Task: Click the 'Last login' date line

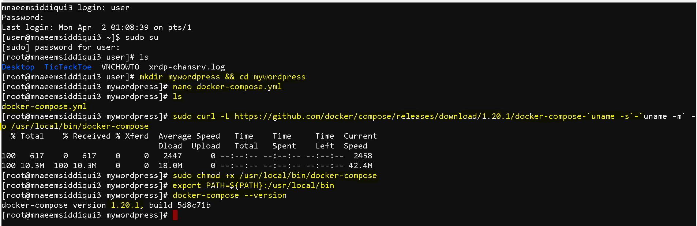Action: 97,27
